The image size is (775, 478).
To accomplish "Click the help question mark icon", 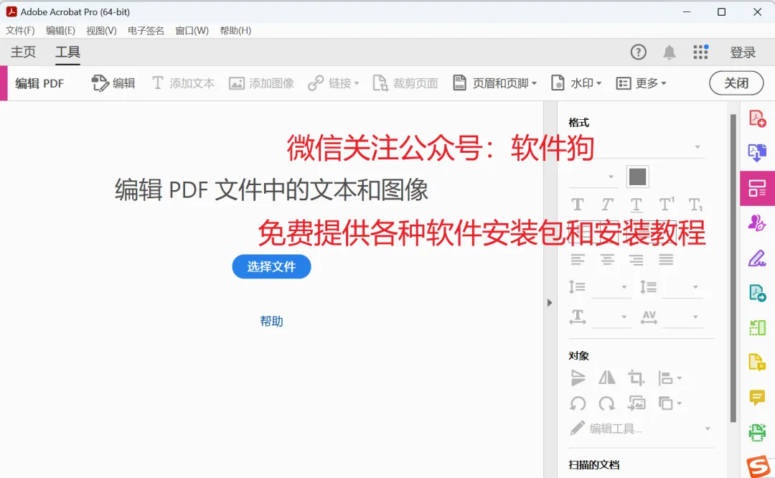I will pos(638,52).
